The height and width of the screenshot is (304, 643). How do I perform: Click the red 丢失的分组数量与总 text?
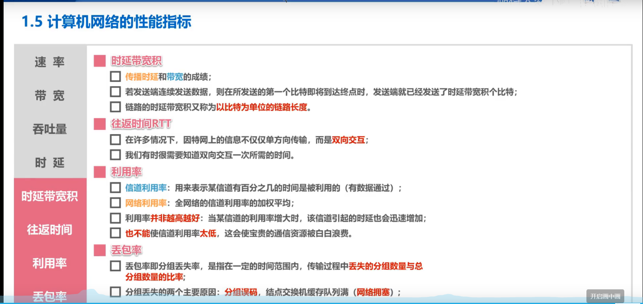[x=386, y=266]
